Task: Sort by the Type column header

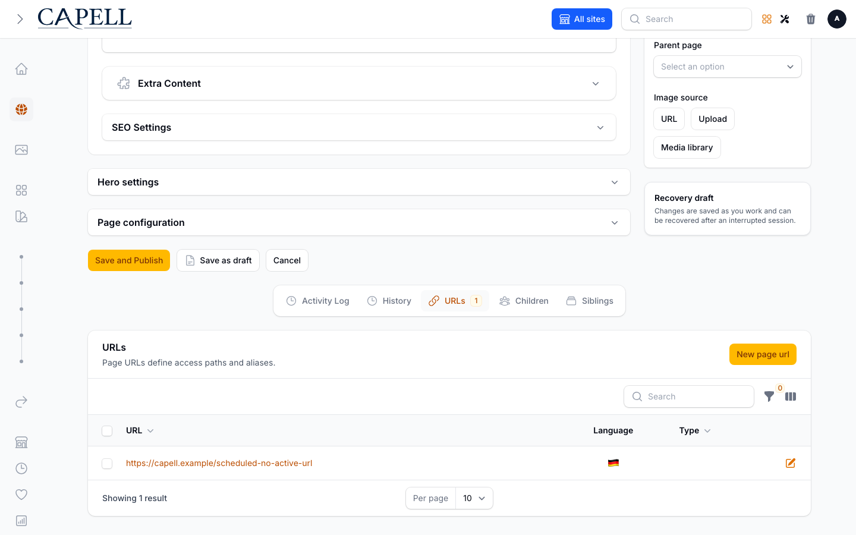Action: (695, 430)
